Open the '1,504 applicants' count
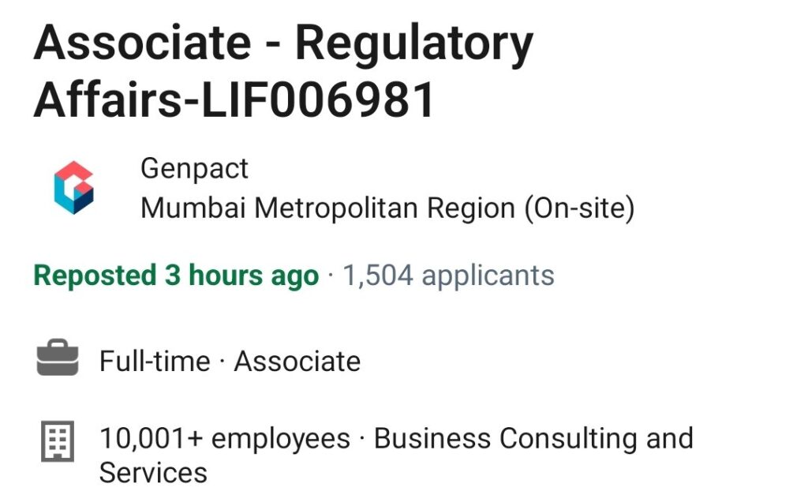This screenshot has width=808, height=499. (448, 276)
